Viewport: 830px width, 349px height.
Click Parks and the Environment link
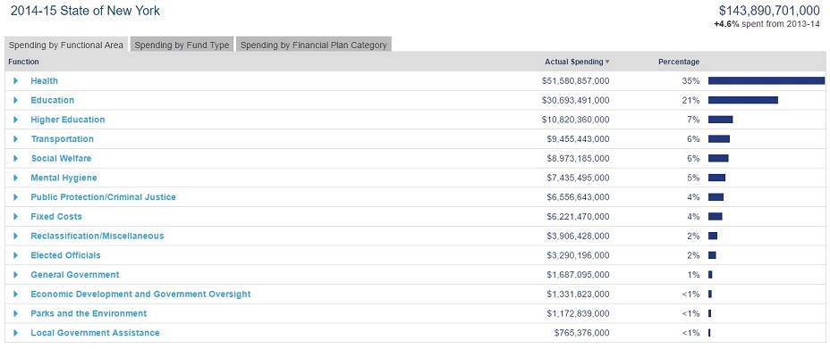pos(89,313)
